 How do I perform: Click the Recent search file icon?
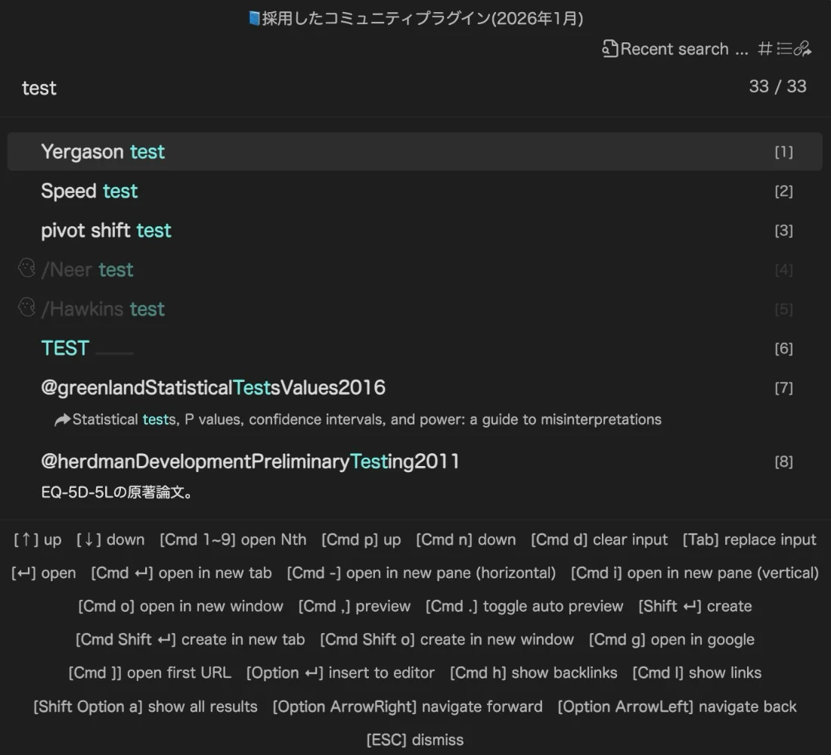point(610,49)
